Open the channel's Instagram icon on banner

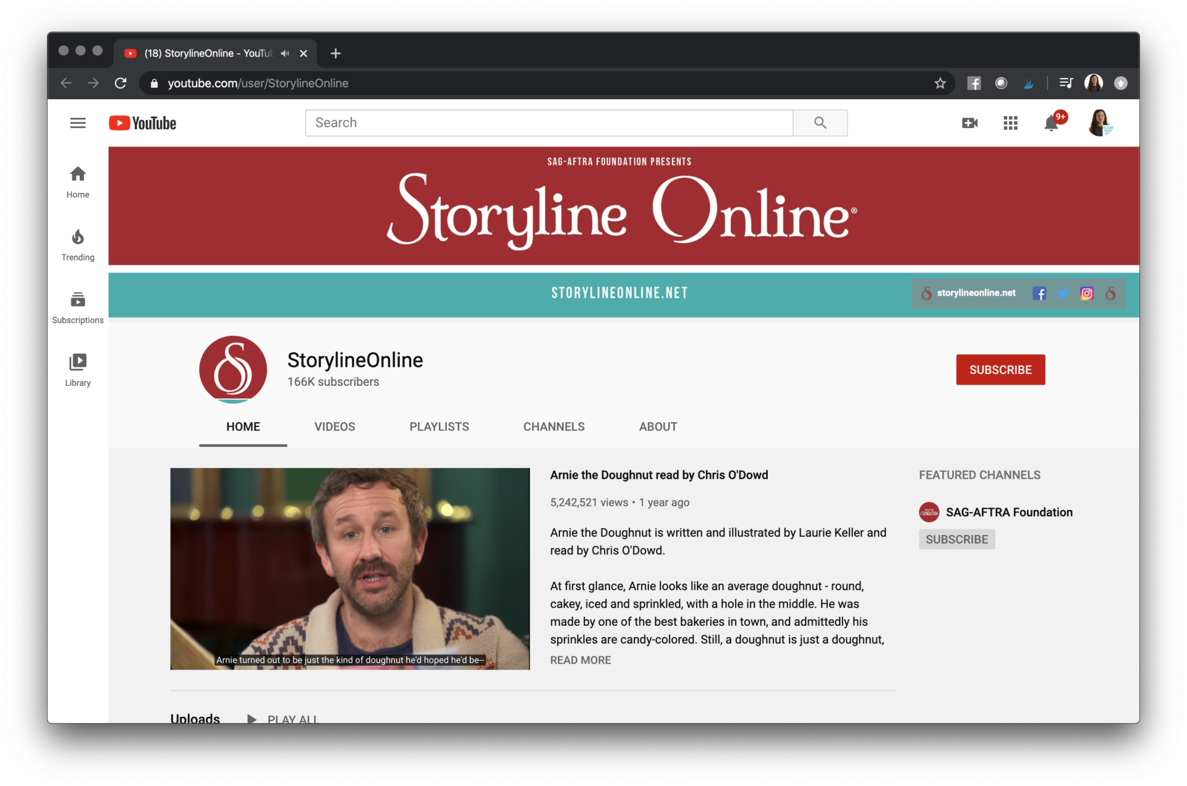click(1087, 293)
